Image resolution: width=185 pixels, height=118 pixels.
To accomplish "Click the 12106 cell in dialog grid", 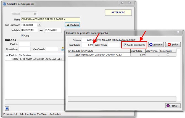I will click(x=75, y=55).
